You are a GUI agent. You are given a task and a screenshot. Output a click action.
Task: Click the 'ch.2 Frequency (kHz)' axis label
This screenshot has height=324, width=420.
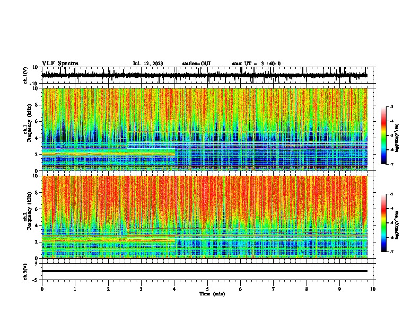(27, 211)
